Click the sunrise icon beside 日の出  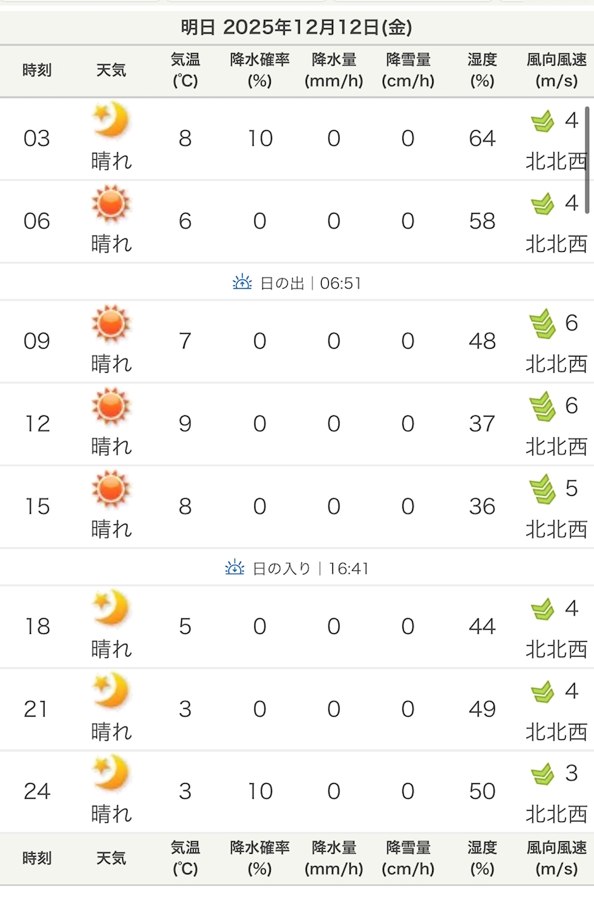point(243,283)
